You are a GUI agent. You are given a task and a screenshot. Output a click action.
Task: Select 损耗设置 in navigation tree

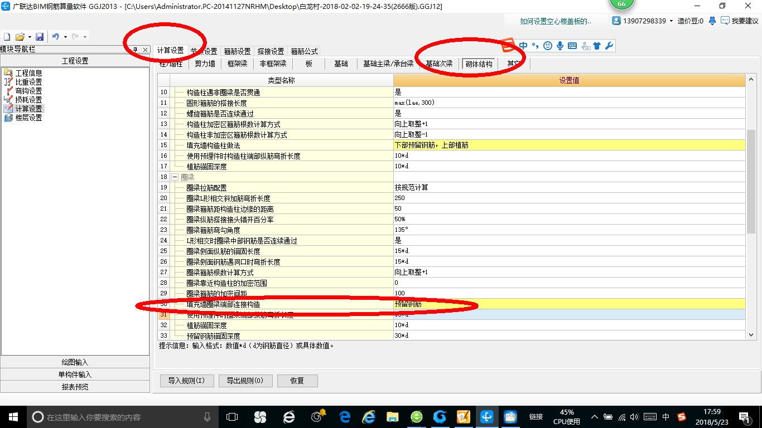(x=28, y=100)
